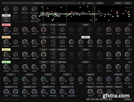
Task: Toggle the T button beside Random 1 Rate
Action: tap(10, 94)
